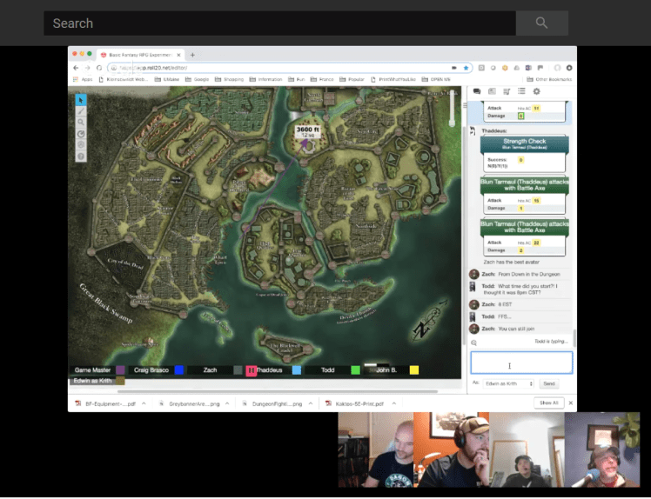Expand options for DungeonFight png download
This screenshot has width=651, height=499.
[x=310, y=403]
